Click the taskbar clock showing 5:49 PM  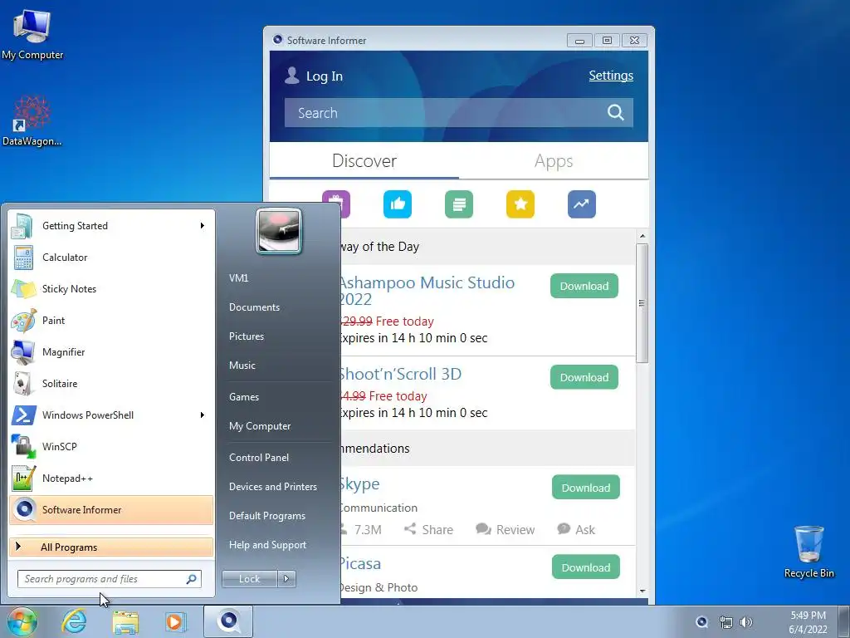click(x=808, y=622)
